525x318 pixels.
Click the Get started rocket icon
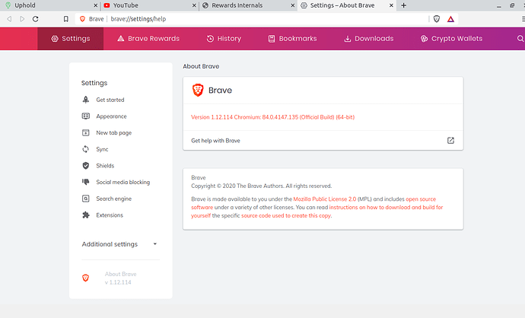pos(86,100)
